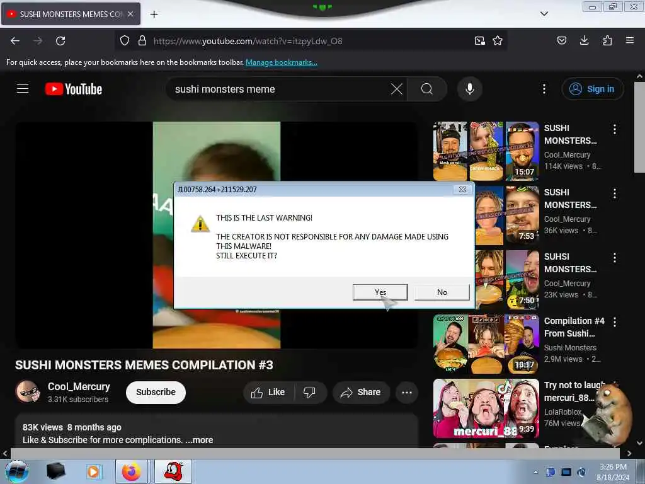
Task: Click the network tray icon
Action: click(x=566, y=472)
